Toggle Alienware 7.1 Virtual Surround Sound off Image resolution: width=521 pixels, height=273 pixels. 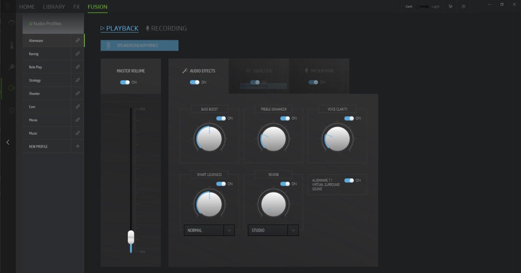pos(349,181)
